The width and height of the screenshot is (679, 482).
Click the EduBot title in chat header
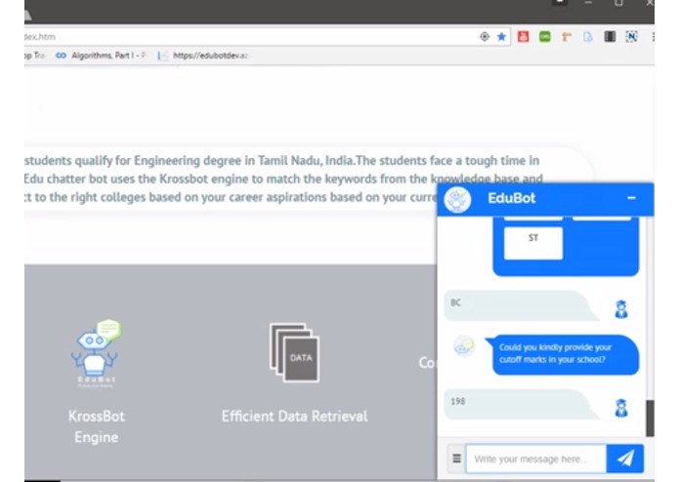click(x=511, y=198)
